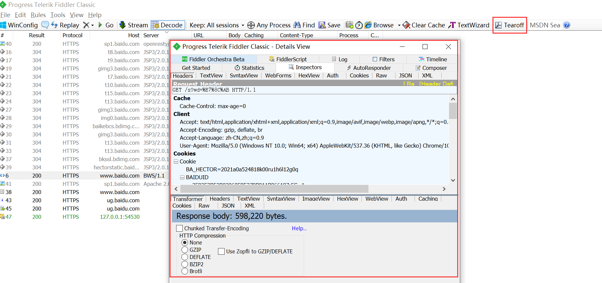This screenshot has height=283, width=602.
Task: Click the horizontal scroll right arrow
Action: [x=444, y=189]
